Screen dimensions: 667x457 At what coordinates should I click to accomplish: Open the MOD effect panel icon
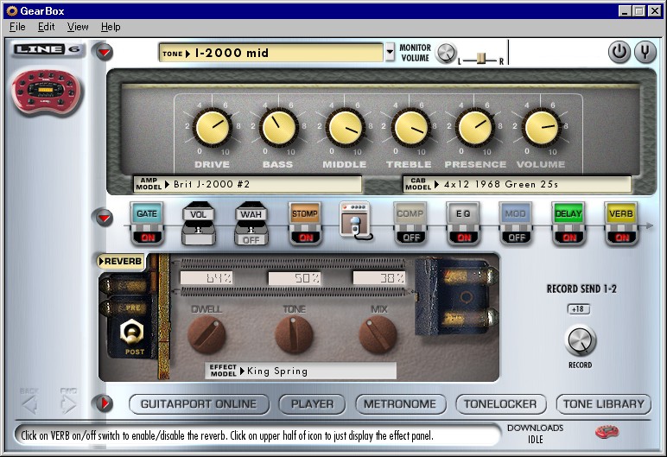516,213
